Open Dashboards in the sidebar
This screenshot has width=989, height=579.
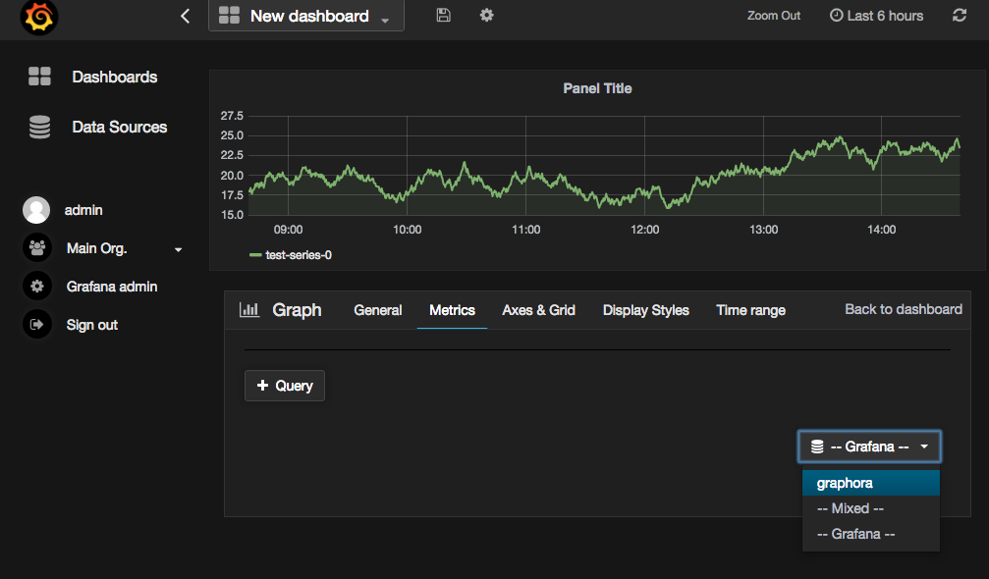coord(114,77)
